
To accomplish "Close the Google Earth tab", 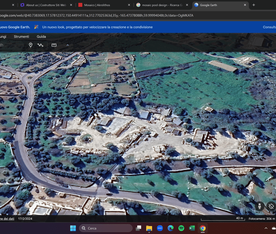I will tap(245, 5).
